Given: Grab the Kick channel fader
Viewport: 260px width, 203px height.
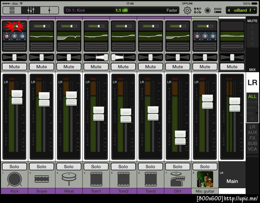Looking at the screenshot, I should pos(17,97).
